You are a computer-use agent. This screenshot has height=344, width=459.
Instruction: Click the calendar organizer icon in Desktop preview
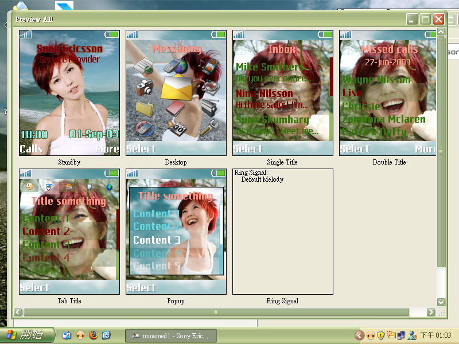tap(177, 127)
